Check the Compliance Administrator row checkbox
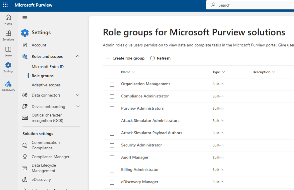The width and height of the screenshot is (294, 190). point(112,96)
